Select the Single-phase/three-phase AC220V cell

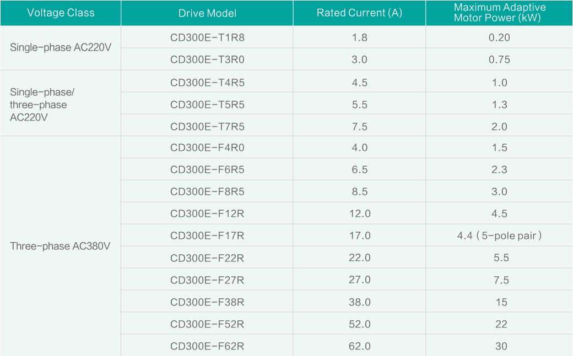point(39,105)
